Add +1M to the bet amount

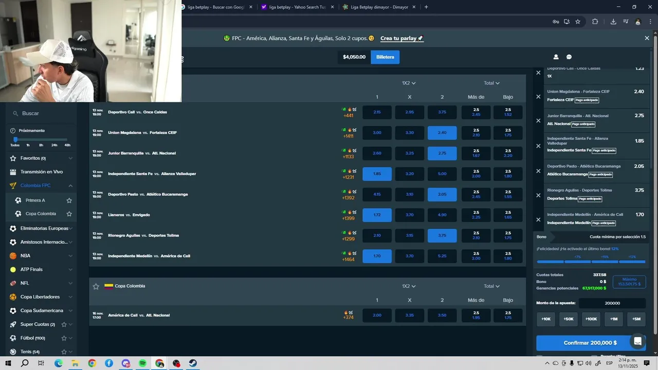(614, 319)
